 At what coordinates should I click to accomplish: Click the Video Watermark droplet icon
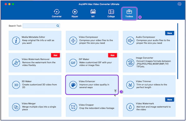coord(130,107)
